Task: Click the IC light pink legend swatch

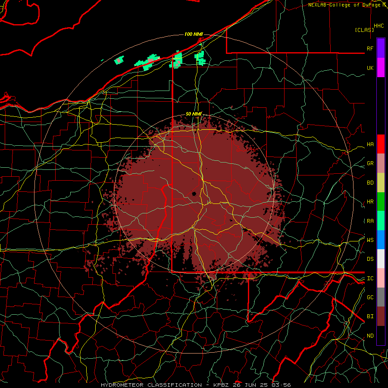Action: point(381,278)
